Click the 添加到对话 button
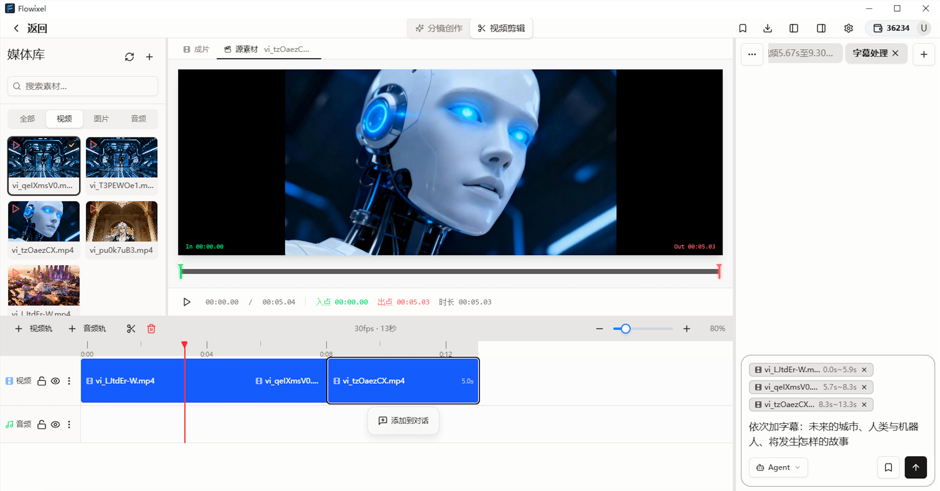This screenshot has width=940, height=491. pyautogui.click(x=403, y=421)
